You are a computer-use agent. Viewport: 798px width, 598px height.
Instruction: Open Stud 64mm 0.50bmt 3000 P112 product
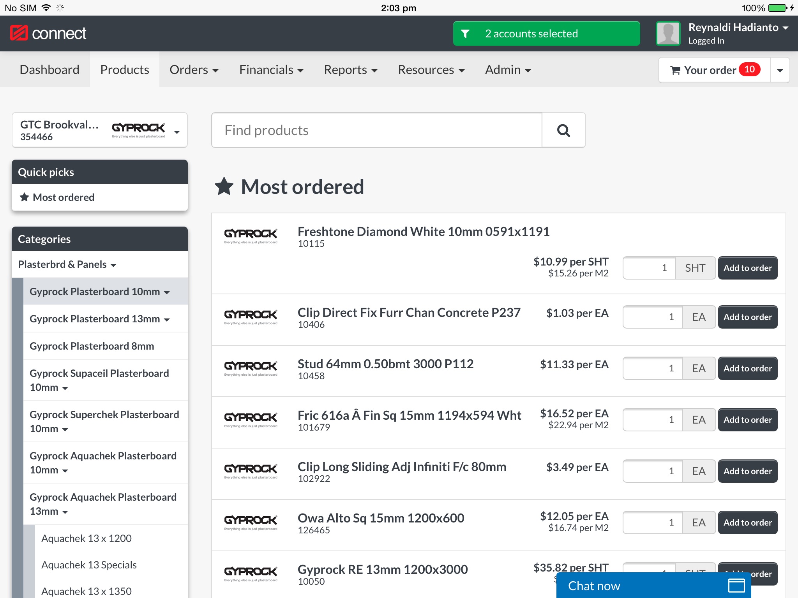coord(385,364)
